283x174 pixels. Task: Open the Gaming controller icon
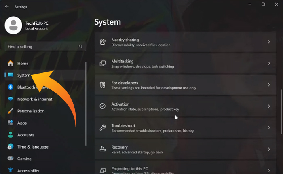(10, 159)
